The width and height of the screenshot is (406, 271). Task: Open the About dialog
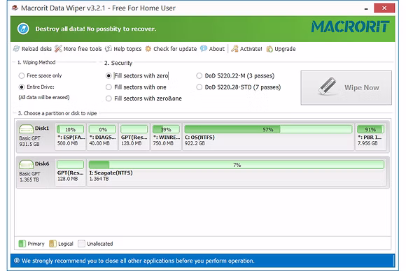click(x=213, y=49)
